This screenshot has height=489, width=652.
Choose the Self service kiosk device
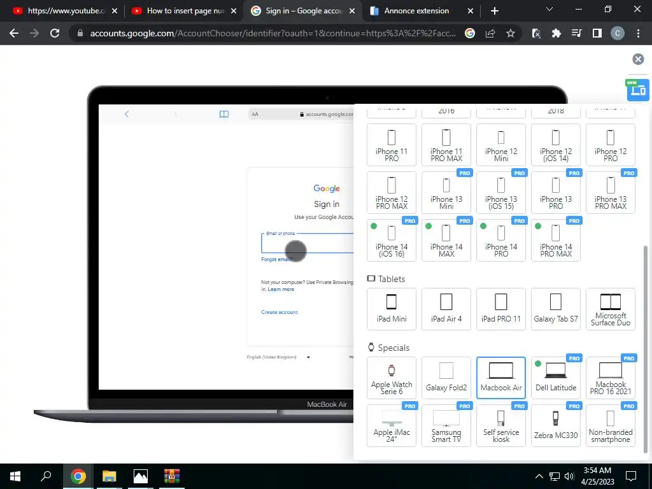501,426
